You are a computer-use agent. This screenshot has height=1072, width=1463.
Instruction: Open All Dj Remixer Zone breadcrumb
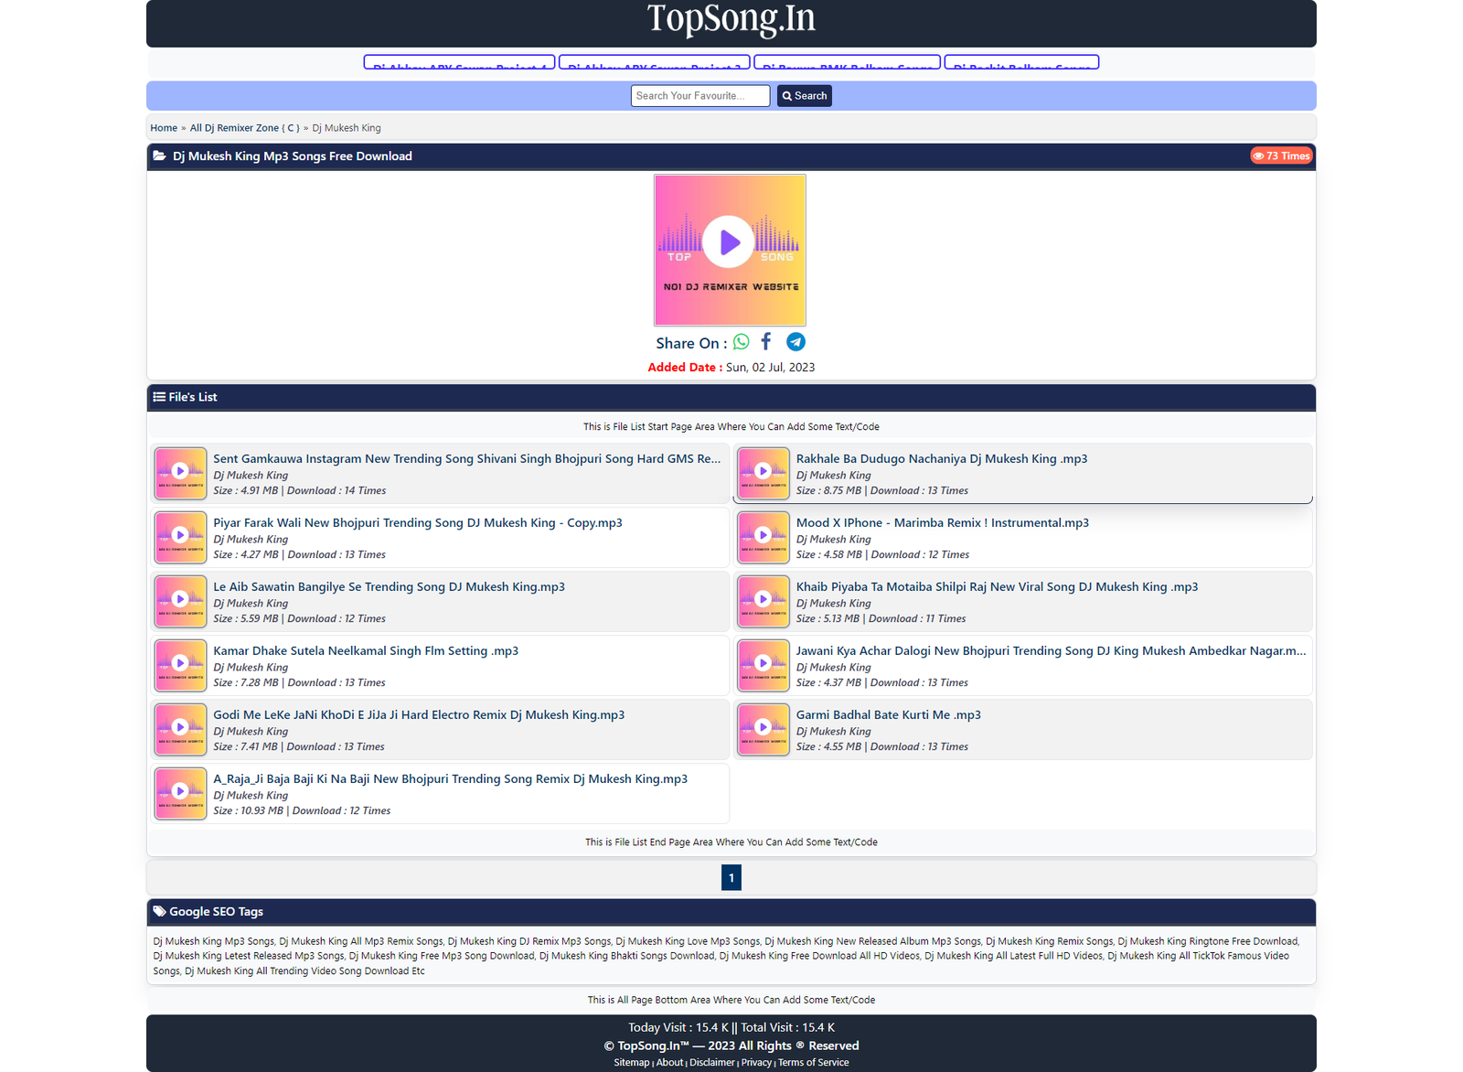tap(244, 128)
